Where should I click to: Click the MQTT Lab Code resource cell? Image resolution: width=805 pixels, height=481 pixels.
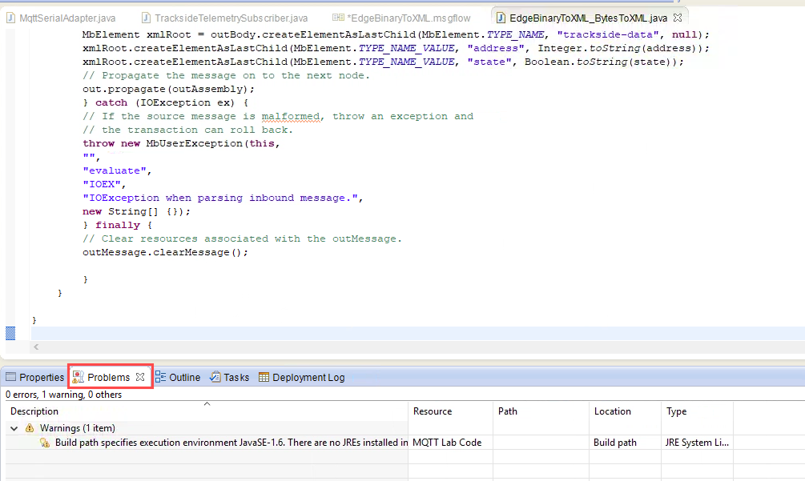click(x=447, y=443)
